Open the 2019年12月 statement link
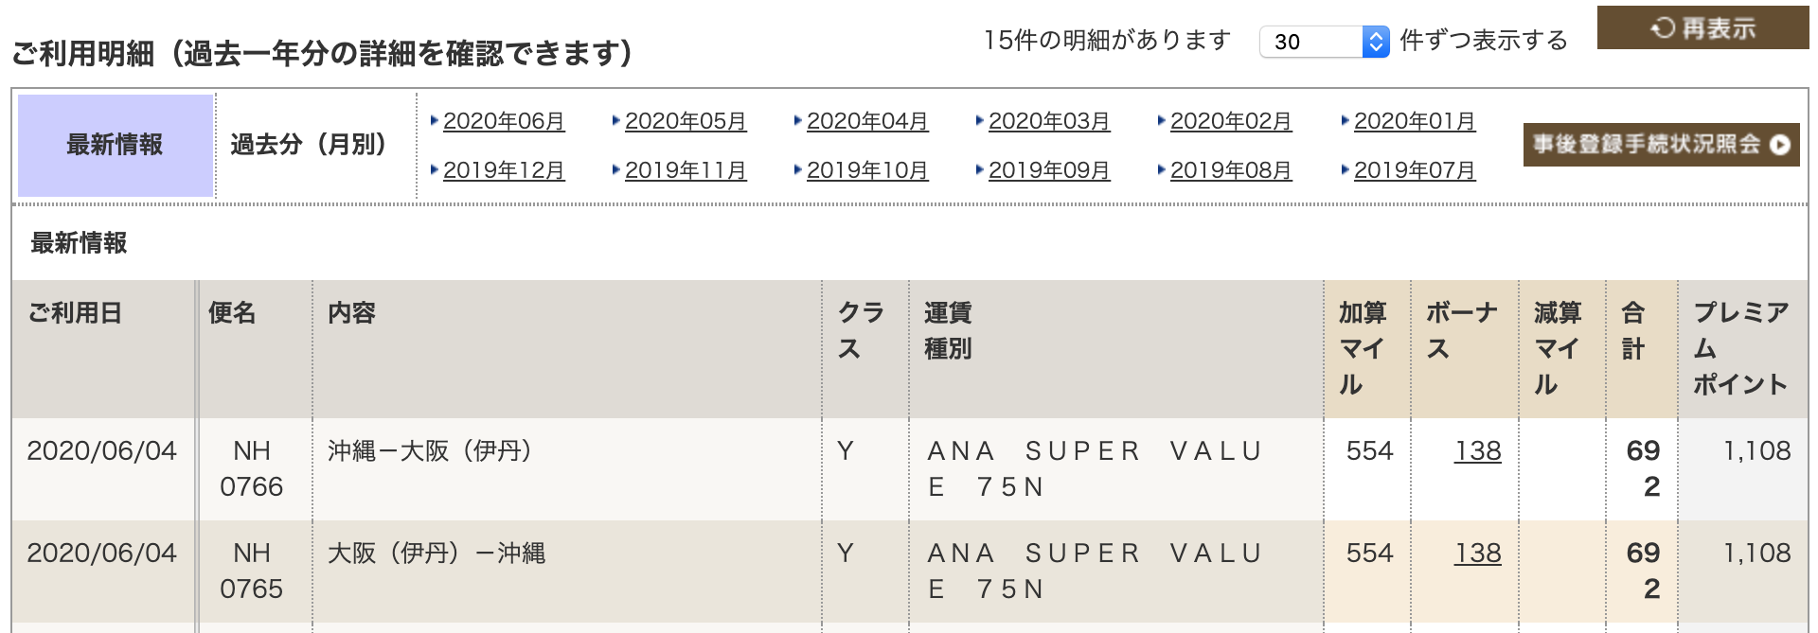This screenshot has height=633, width=1818. [504, 170]
